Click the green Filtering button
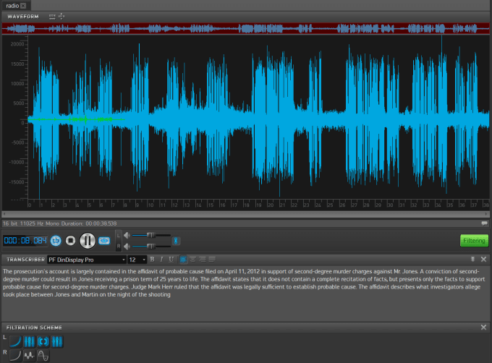The width and height of the screenshot is (492, 363). click(474, 241)
